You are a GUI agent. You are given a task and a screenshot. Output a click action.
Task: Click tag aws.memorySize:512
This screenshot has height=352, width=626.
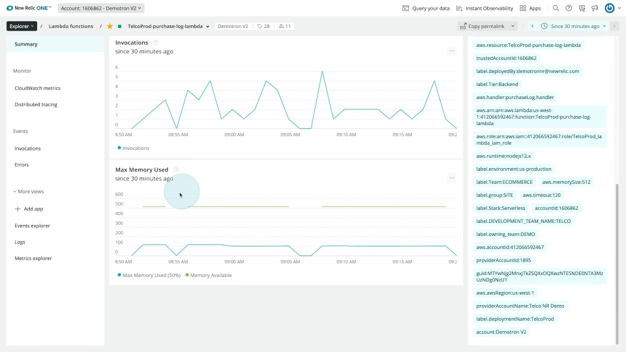click(x=566, y=182)
